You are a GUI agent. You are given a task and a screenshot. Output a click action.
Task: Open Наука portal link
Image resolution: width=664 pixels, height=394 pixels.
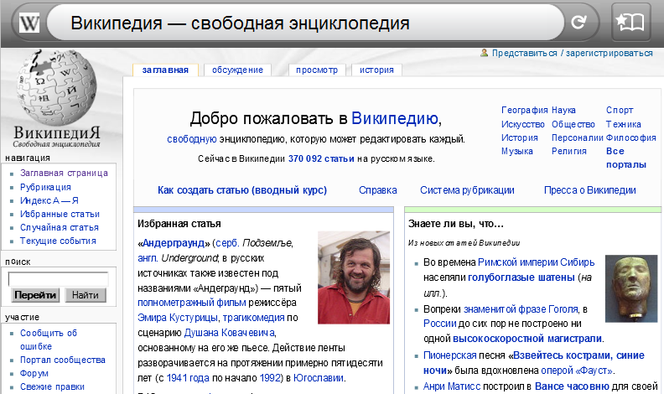point(563,110)
